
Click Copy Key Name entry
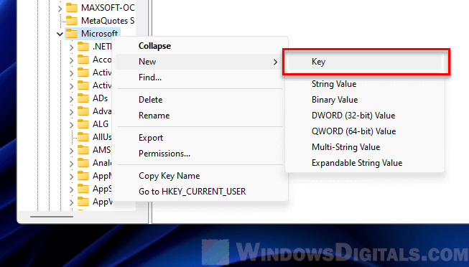[x=169, y=176]
